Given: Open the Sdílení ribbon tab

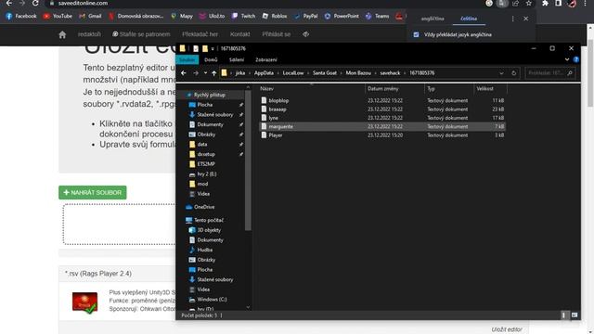Looking at the screenshot, I should click(x=237, y=59).
